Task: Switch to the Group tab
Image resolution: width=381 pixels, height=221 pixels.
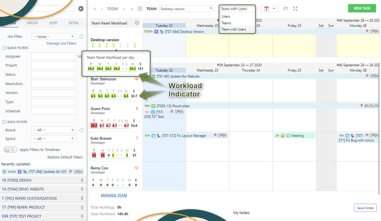Action: point(32,23)
